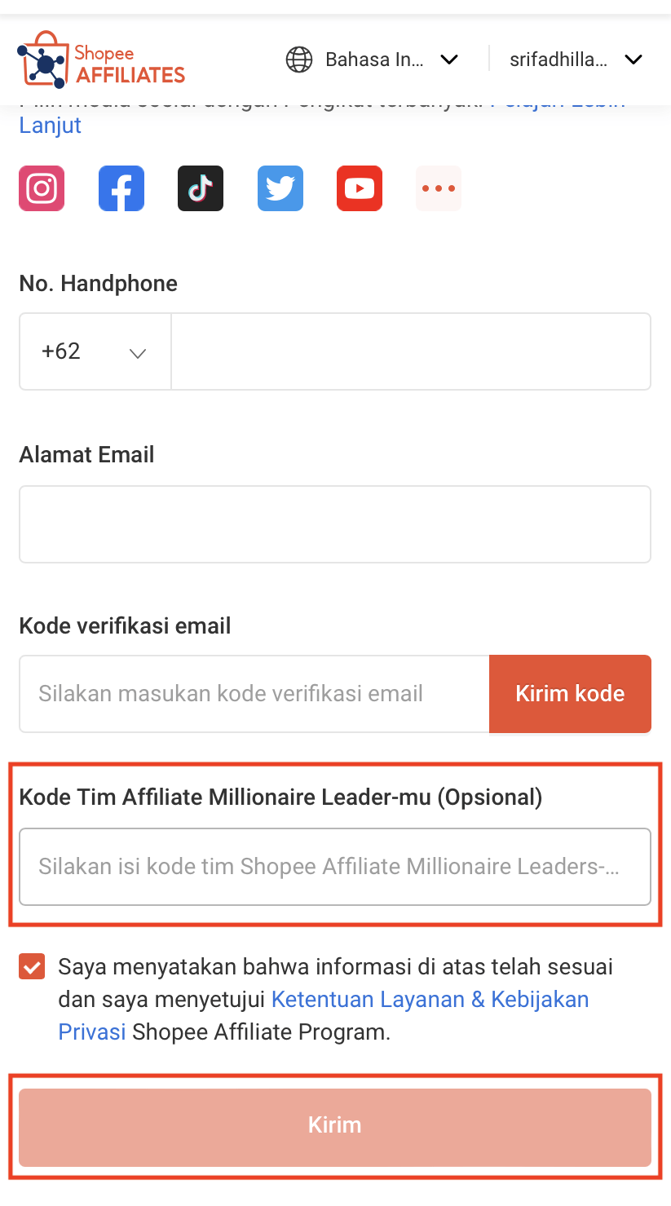The width and height of the screenshot is (671, 1206).
Task: Click the Affiliate Millionaire Leader team code field
Action: point(335,866)
